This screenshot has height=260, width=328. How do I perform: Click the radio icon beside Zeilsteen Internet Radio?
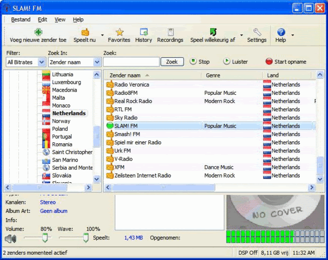click(x=110, y=176)
